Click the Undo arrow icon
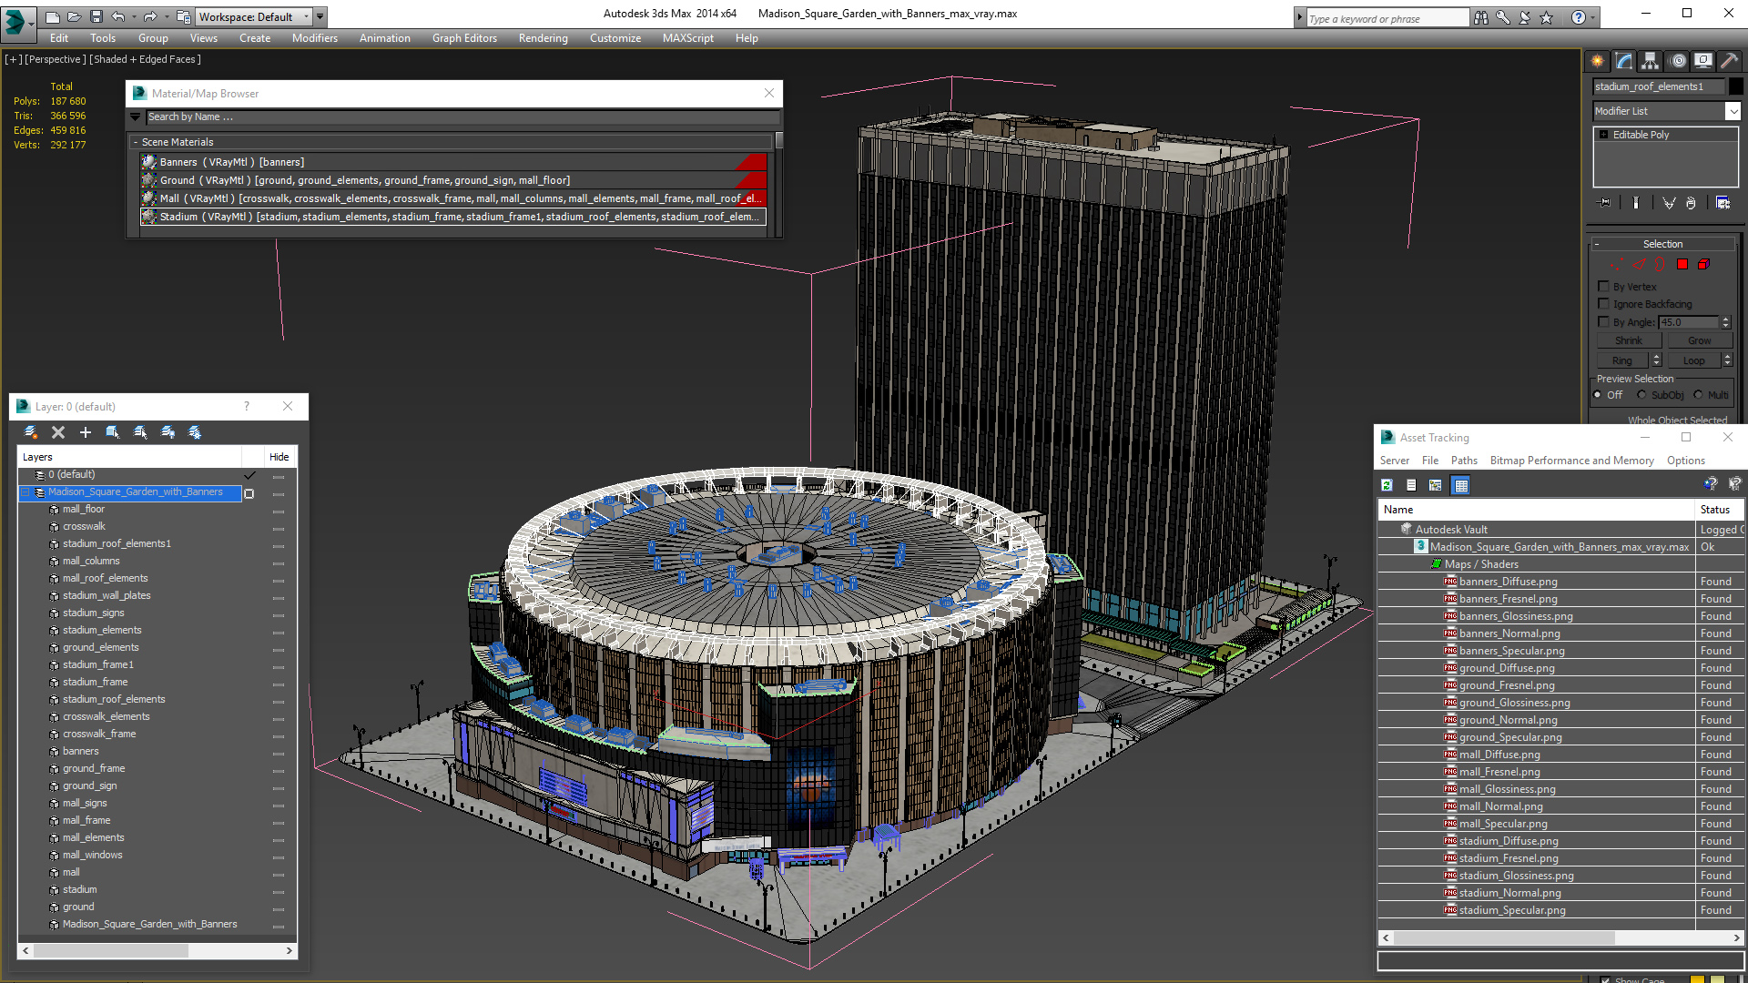The image size is (1748, 983). tap(117, 16)
